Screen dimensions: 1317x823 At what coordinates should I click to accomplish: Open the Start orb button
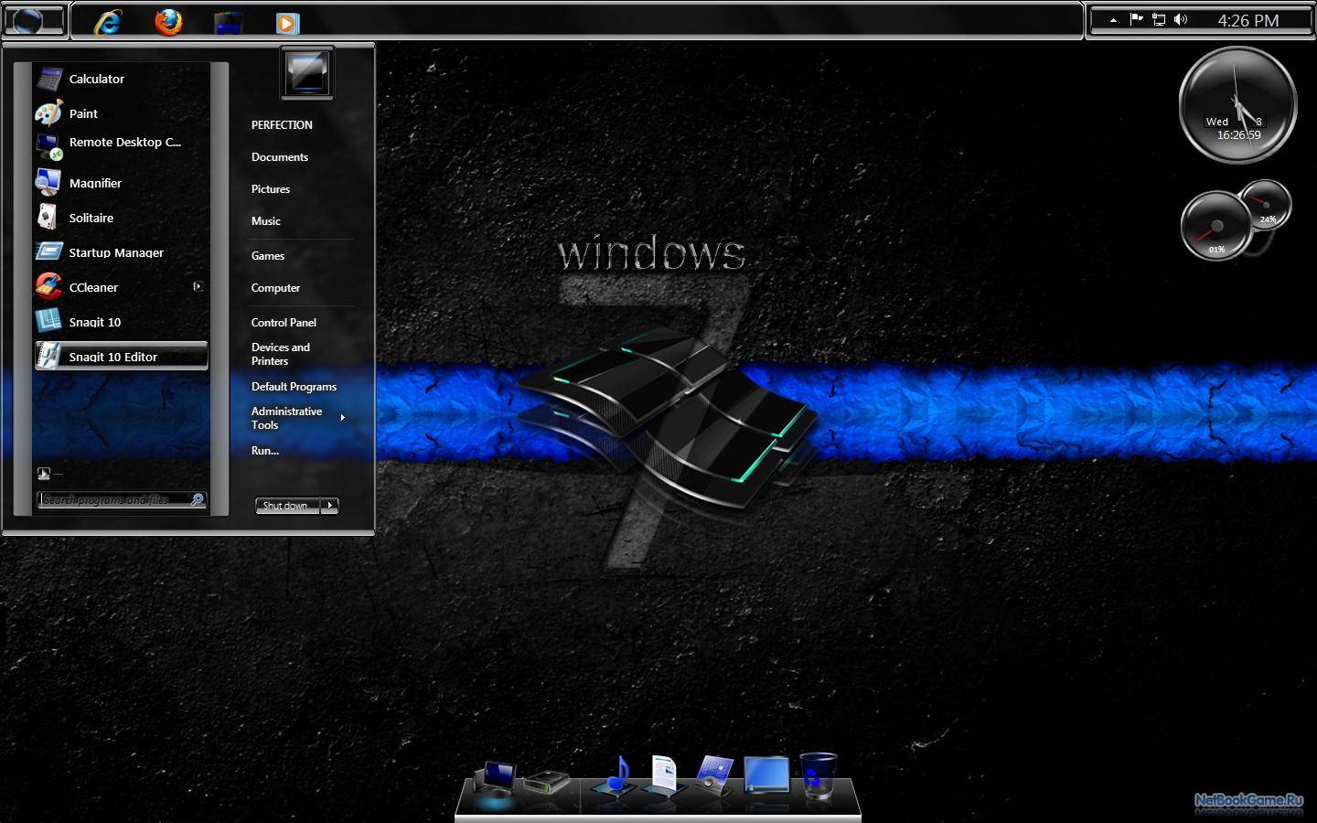(x=34, y=20)
